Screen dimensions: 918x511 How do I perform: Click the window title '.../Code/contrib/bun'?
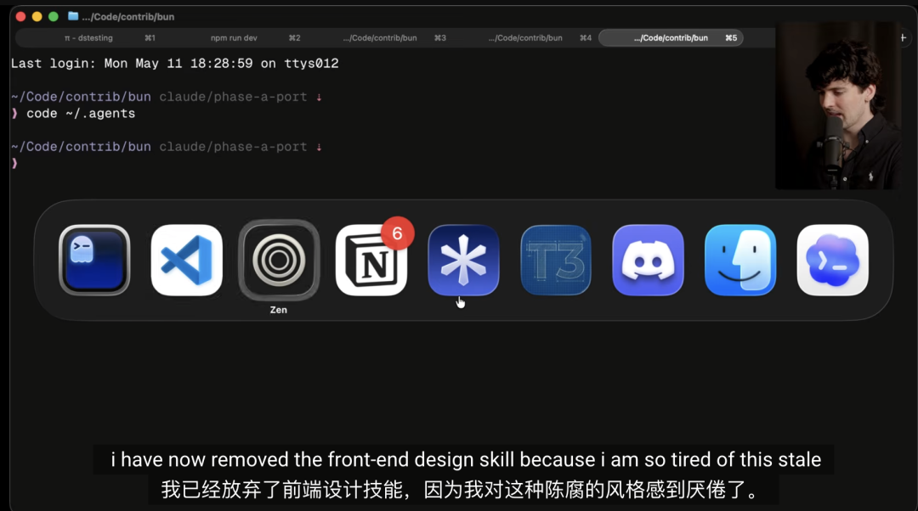point(128,16)
